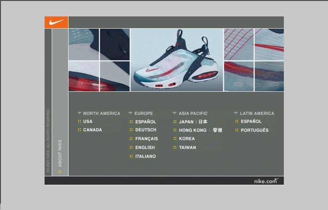
Task: Click the LATIN AMERICA region heading
Action: click(x=257, y=113)
